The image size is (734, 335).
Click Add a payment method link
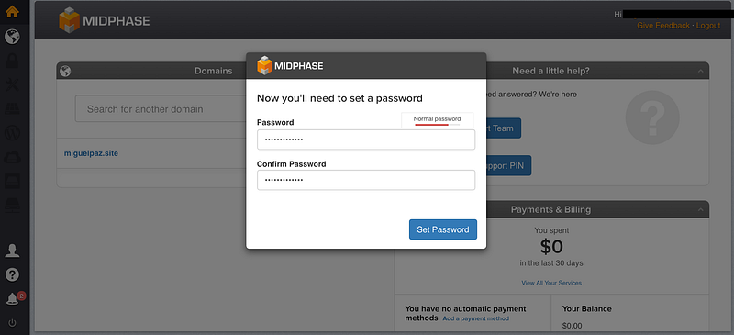click(x=475, y=318)
